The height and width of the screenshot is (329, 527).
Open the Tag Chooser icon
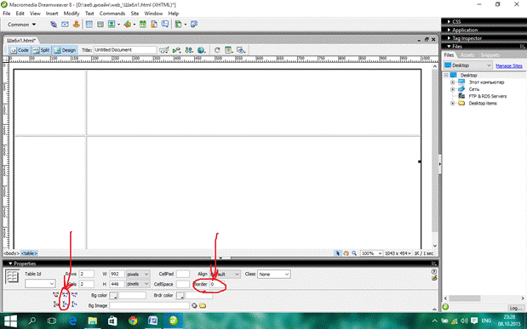(x=194, y=24)
